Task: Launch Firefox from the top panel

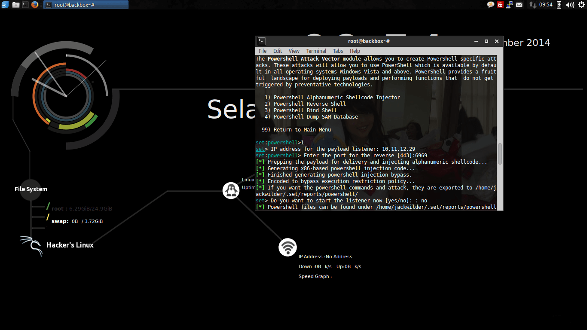Action: pyautogui.click(x=35, y=4)
